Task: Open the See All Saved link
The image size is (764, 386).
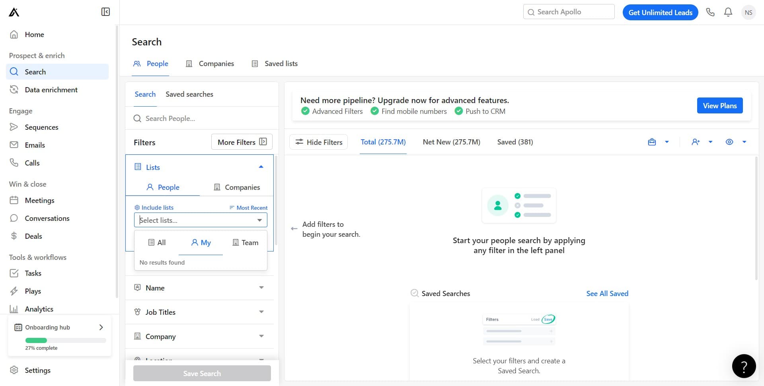Action: point(607,294)
